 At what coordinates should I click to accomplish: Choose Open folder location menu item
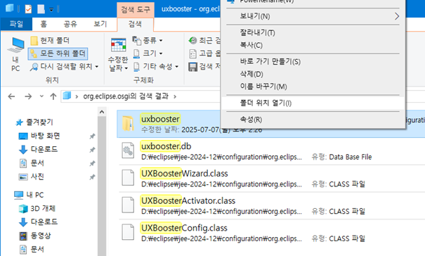(313, 103)
